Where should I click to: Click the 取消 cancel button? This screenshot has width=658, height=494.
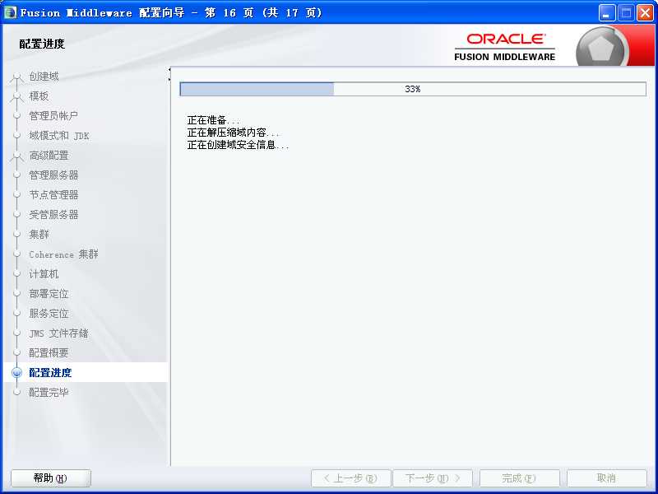click(606, 478)
